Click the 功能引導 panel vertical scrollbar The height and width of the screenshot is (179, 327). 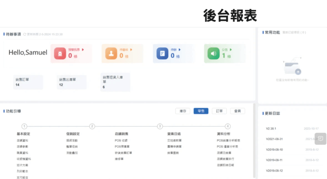pos(254,140)
